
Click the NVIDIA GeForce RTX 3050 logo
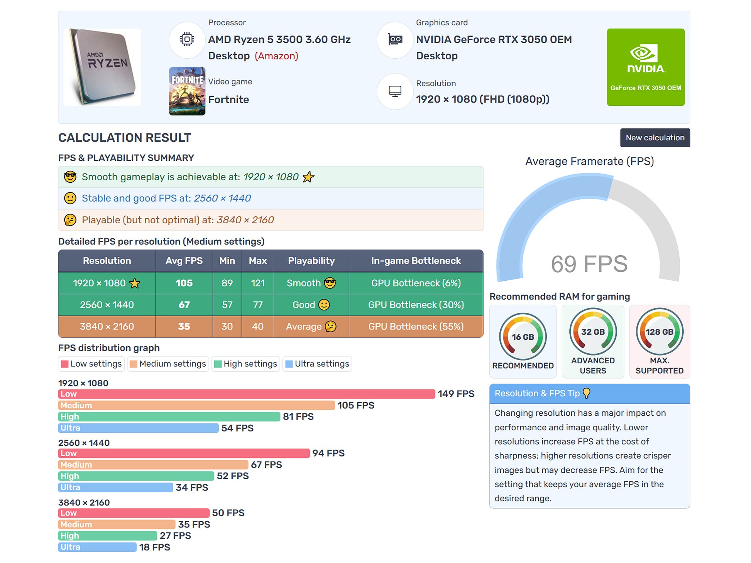[x=645, y=67]
